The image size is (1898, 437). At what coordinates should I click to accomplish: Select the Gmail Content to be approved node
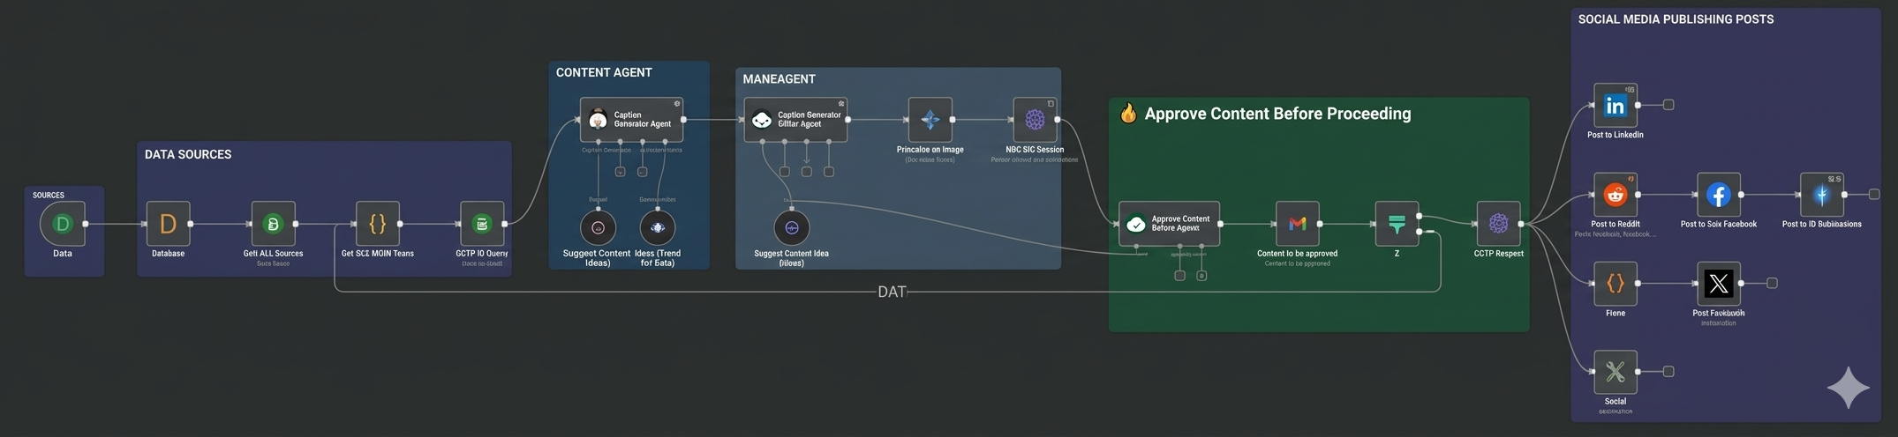pos(1297,224)
